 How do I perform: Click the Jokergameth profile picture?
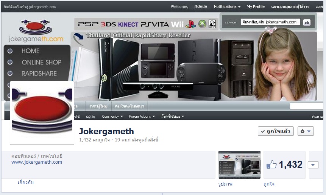[42, 113]
